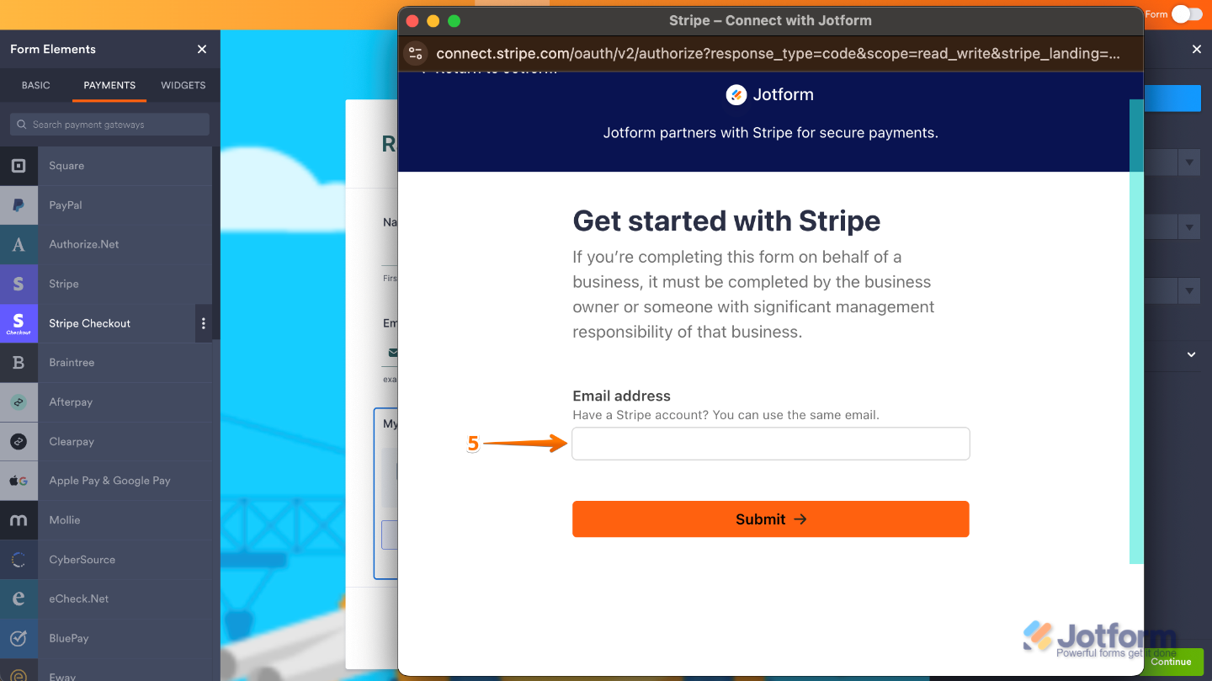The height and width of the screenshot is (681, 1212).
Task: Select the Stripe Checkout icon
Action: click(x=19, y=323)
